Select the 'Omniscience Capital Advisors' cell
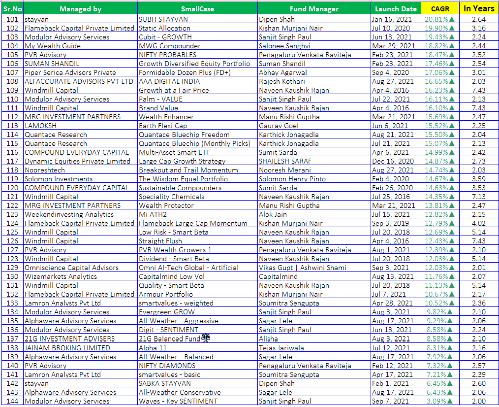 81,268
